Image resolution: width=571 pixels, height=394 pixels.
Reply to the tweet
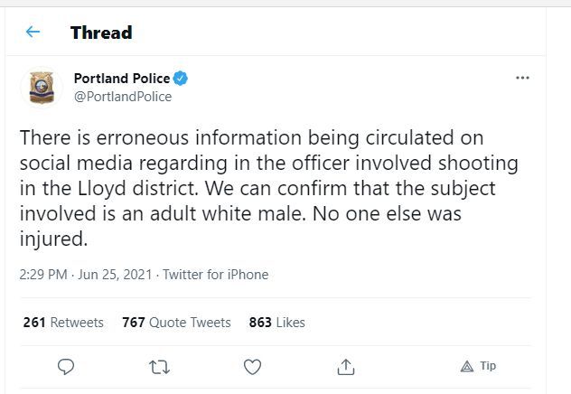(x=65, y=366)
